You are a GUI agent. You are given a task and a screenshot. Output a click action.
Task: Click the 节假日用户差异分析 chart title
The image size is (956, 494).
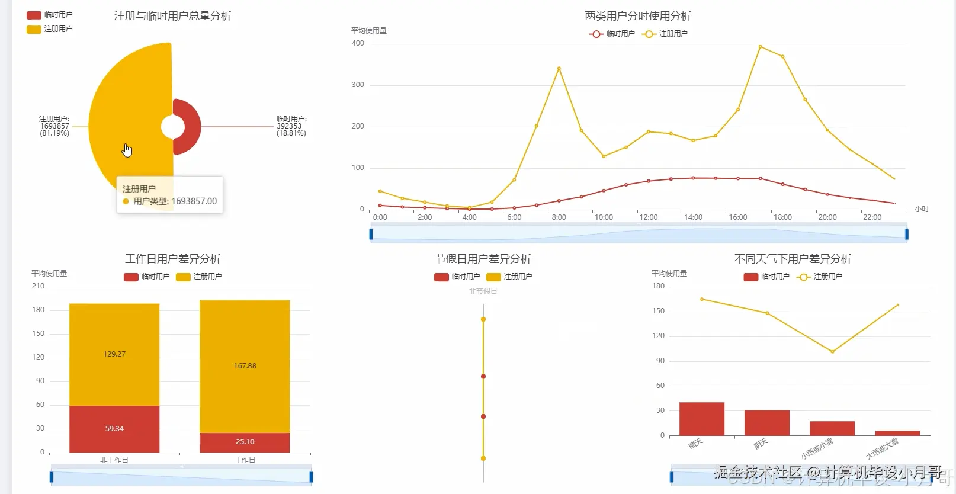483,259
